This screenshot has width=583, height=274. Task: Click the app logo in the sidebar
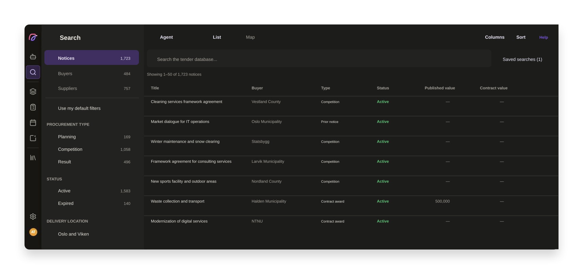pyautogui.click(x=33, y=37)
